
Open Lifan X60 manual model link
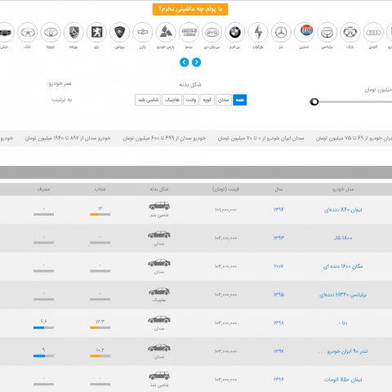343,210
